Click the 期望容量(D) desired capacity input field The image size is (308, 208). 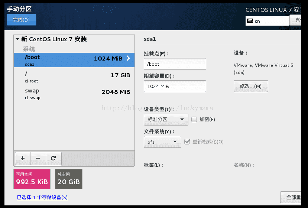(x=175, y=86)
